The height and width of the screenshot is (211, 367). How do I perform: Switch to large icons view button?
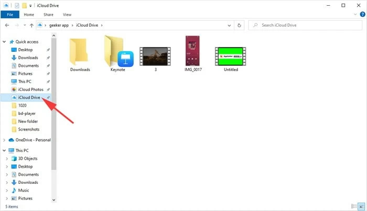(361, 206)
